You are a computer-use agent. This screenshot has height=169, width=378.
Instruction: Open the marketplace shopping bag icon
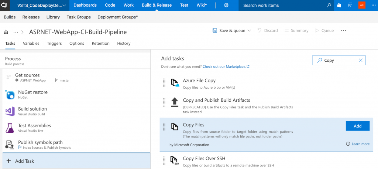(x=339, y=6)
